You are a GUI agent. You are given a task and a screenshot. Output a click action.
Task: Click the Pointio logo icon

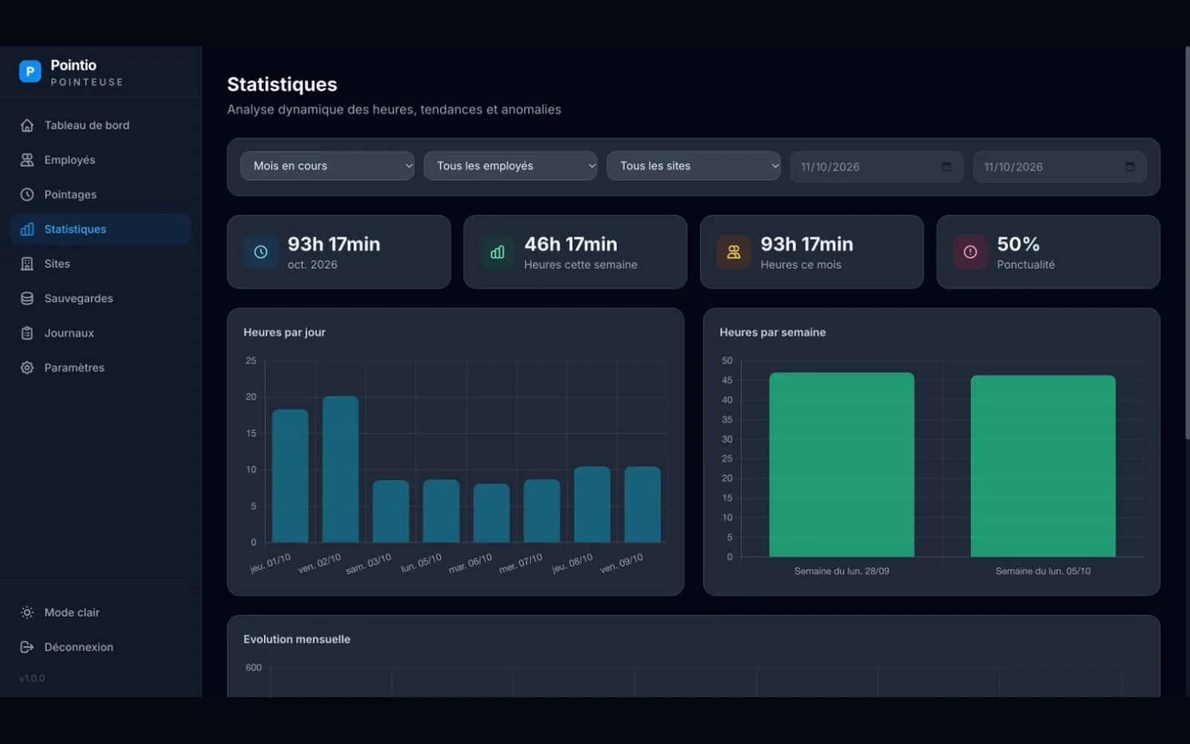pyautogui.click(x=30, y=71)
